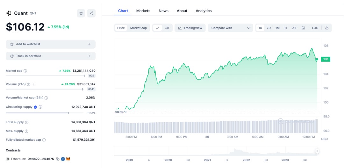Open the News tab

coord(163,11)
